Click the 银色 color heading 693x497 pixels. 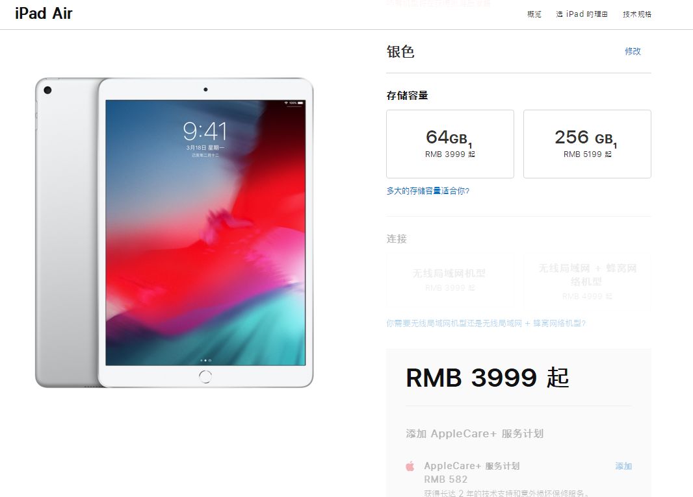[400, 52]
